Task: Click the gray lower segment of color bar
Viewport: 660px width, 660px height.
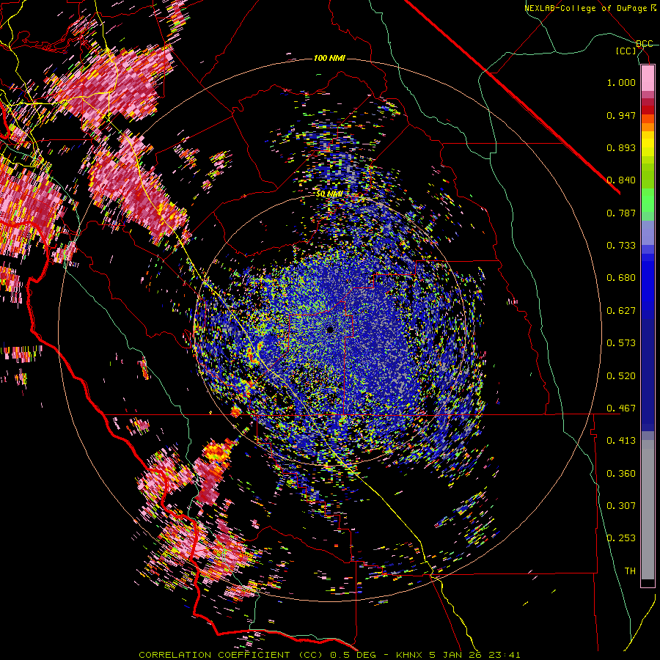Action: pyautogui.click(x=648, y=510)
